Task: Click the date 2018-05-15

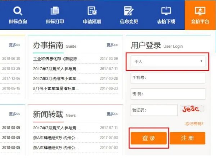Action: pos(11,88)
